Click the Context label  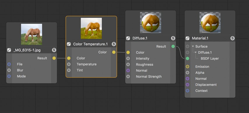click(x=201, y=91)
